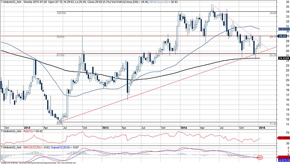Select the '25.36' Fibonacci price label
290x164 pixels.
(x=273, y=55)
